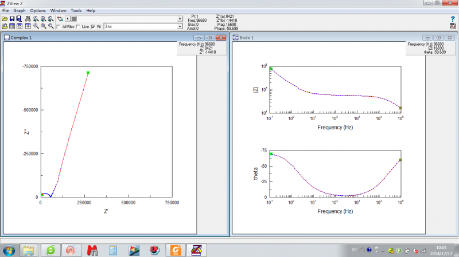Open the calculator icon in taskbar
This screenshot has width=459, height=257.
coord(113,250)
